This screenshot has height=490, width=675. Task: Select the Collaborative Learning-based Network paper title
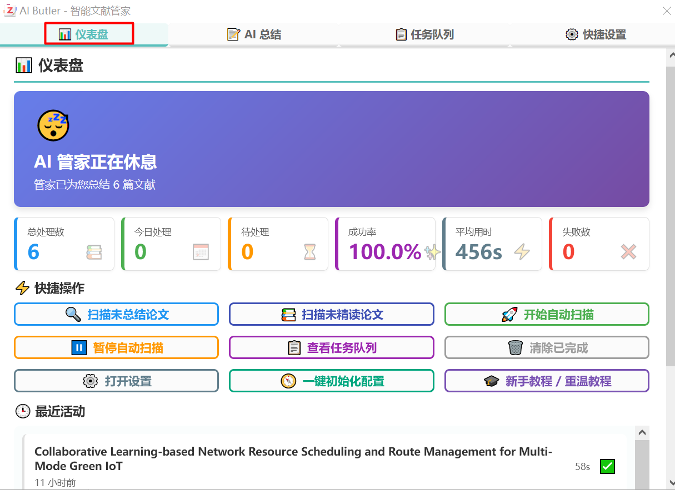click(293, 459)
